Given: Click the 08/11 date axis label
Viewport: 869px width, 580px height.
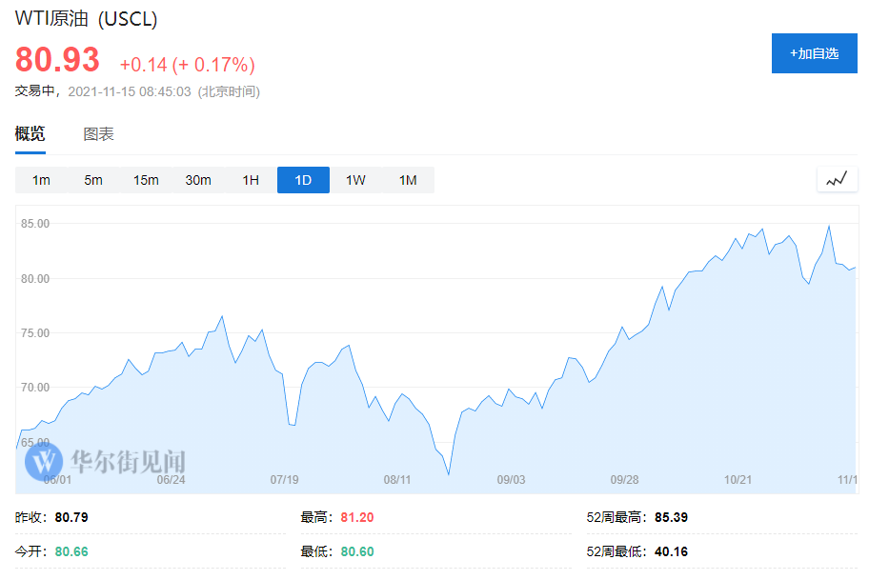Looking at the screenshot, I should point(397,480).
